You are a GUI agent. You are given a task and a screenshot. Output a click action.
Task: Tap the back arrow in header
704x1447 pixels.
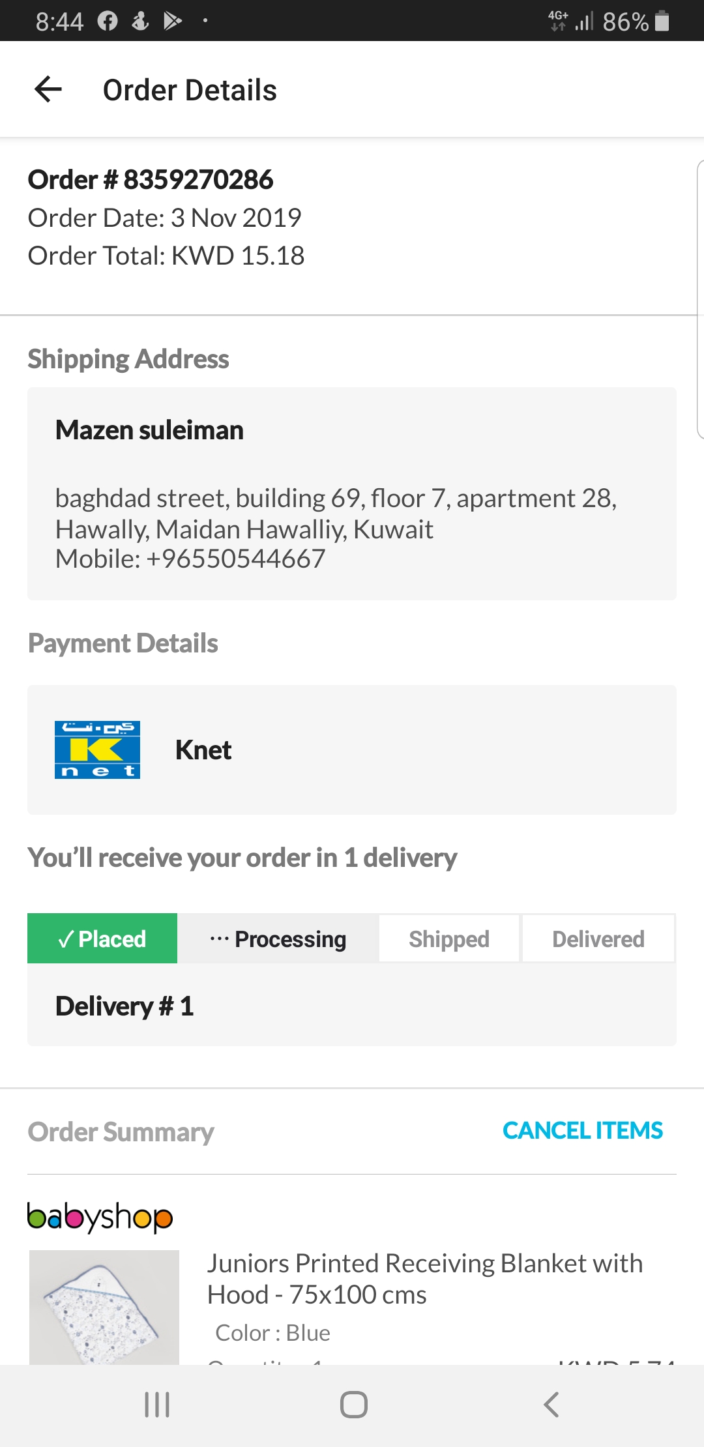pyautogui.click(x=48, y=89)
